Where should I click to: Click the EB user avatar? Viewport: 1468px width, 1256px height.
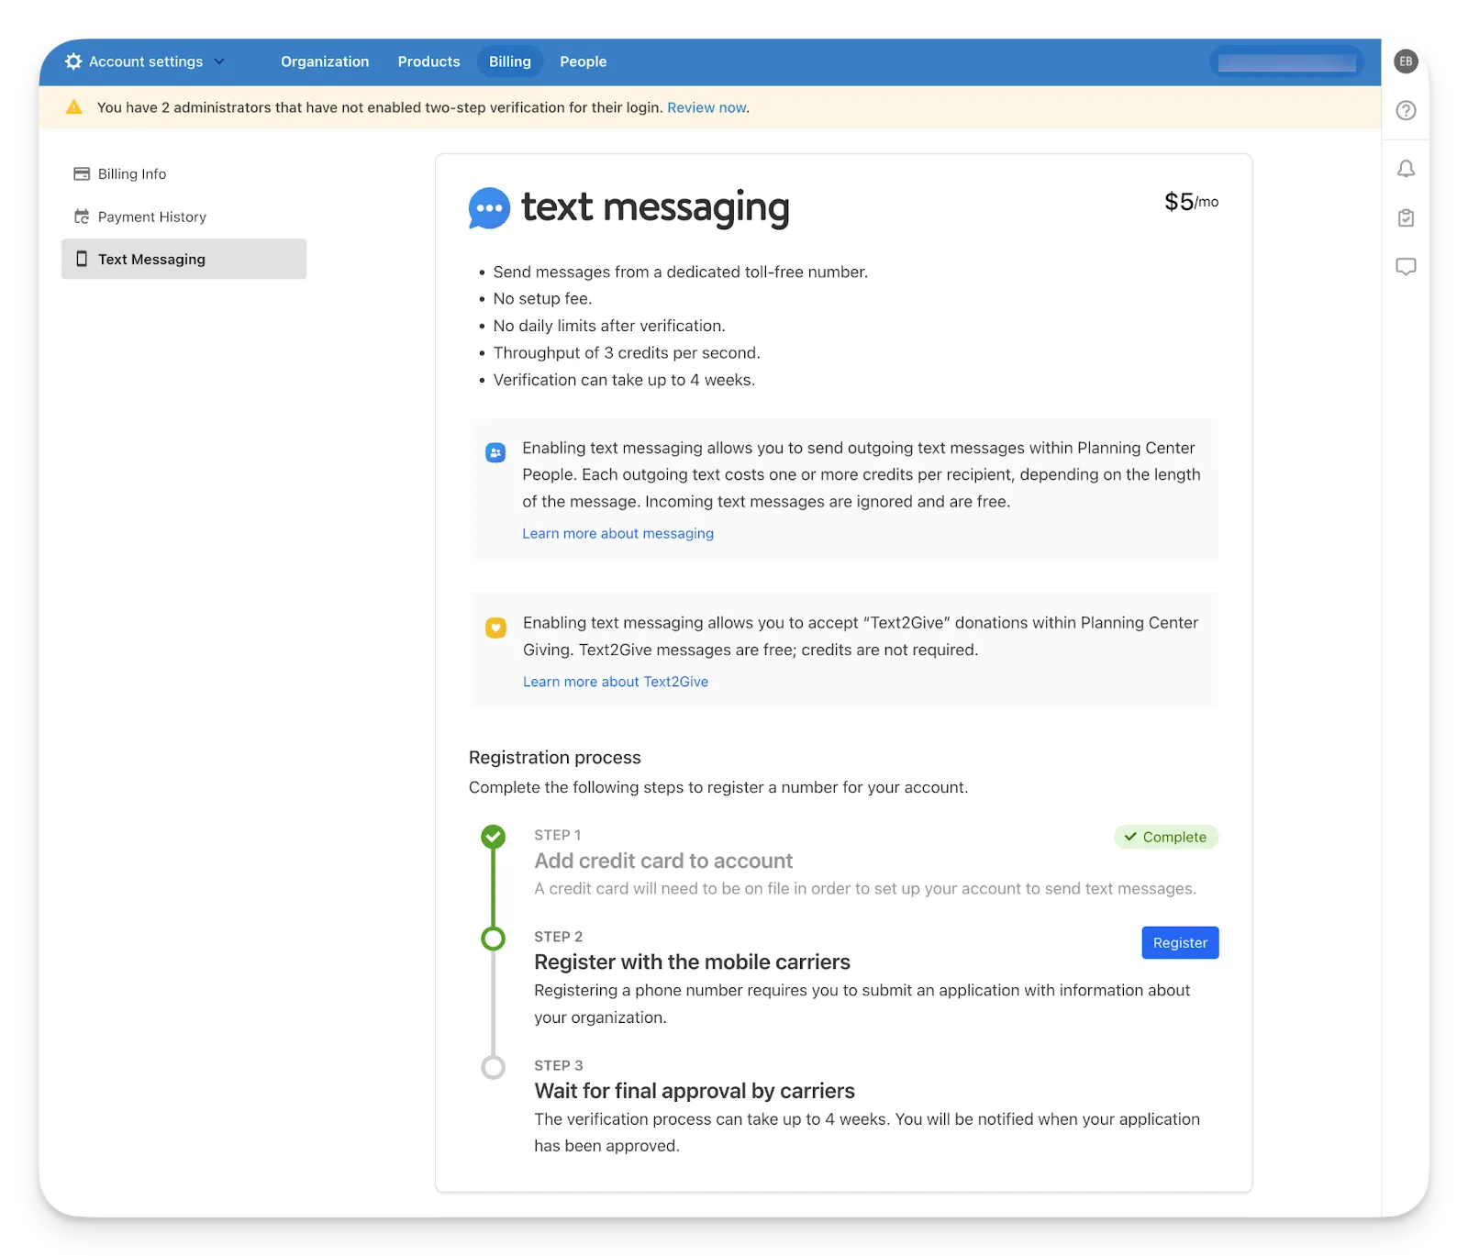coord(1406,61)
